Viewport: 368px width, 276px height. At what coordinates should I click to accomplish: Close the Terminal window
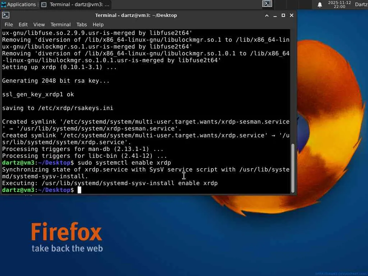tap(291, 15)
